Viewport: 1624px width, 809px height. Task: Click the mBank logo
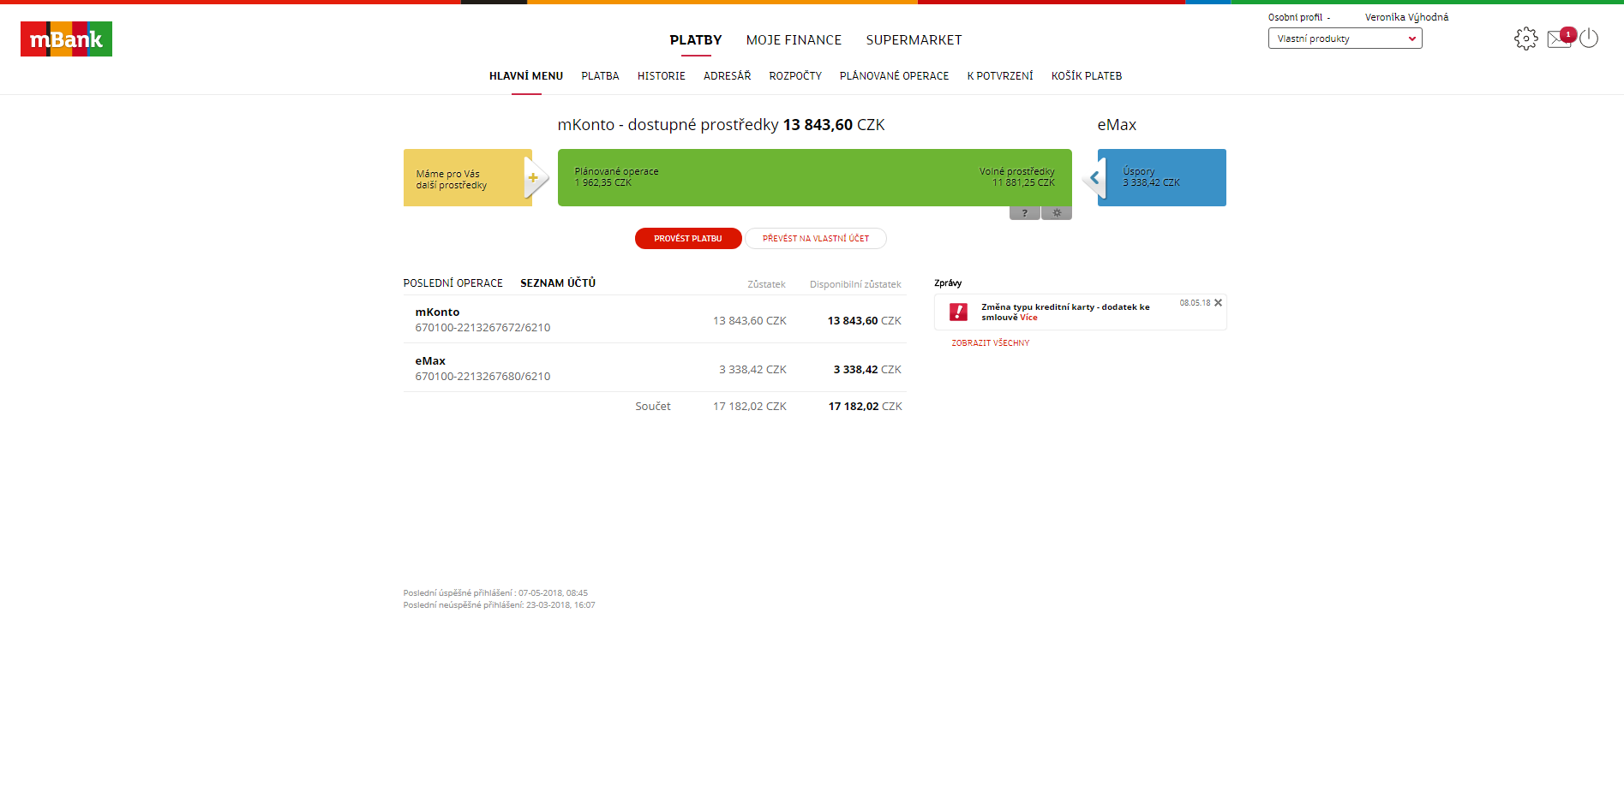tap(66, 39)
